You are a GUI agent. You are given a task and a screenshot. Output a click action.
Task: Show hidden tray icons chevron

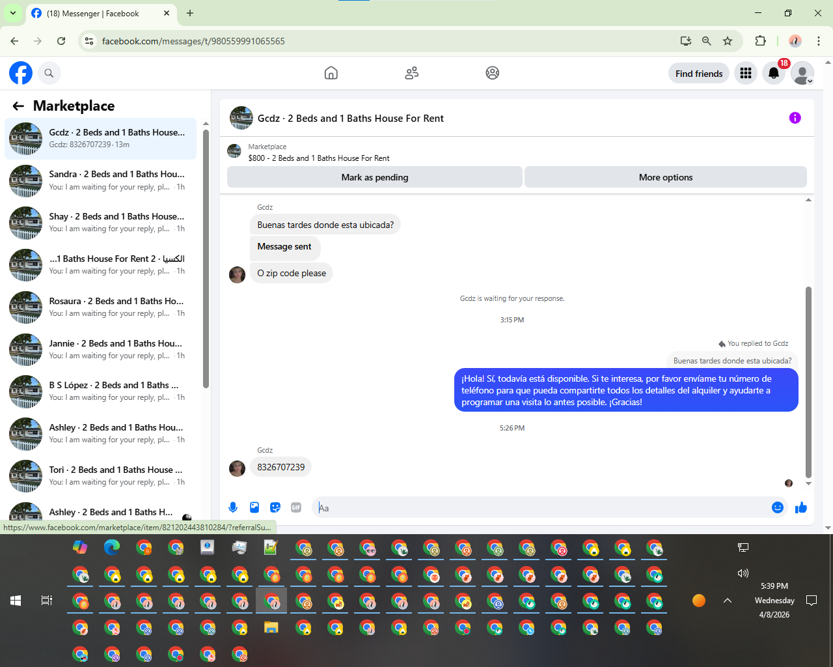point(728,601)
